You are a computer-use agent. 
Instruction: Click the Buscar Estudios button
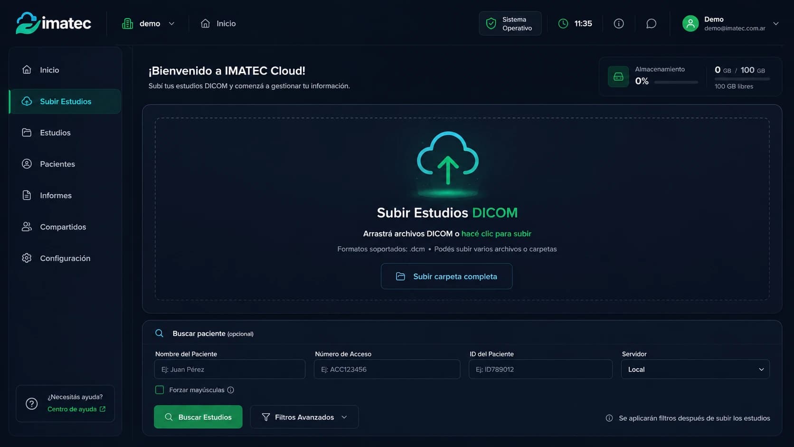click(x=198, y=417)
